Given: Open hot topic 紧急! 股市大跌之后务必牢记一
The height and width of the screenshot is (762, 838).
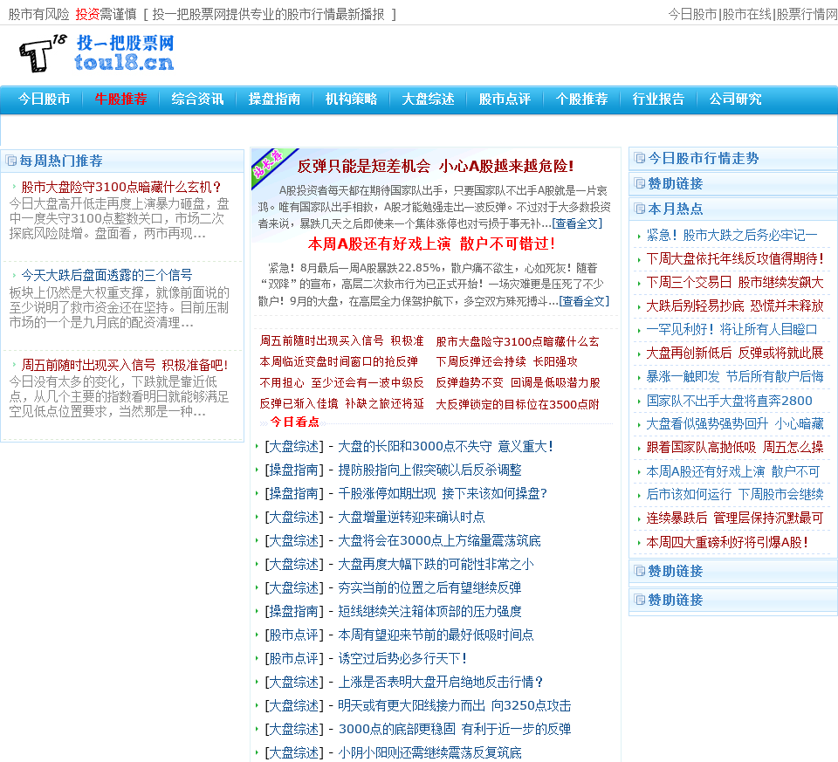Looking at the screenshot, I should click(732, 235).
